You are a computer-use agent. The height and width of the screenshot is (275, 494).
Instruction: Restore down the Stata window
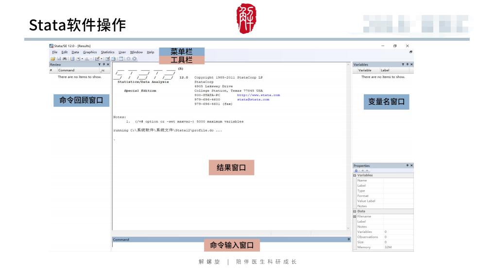pyautogui.click(x=395, y=46)
